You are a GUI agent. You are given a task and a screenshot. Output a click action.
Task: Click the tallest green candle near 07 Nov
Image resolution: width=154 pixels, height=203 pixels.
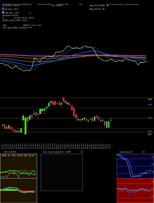coord(25,126)
